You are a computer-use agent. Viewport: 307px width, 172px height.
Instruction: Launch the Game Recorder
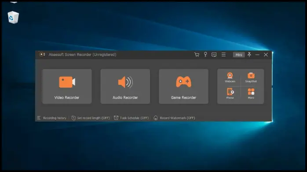coord(184,86)
